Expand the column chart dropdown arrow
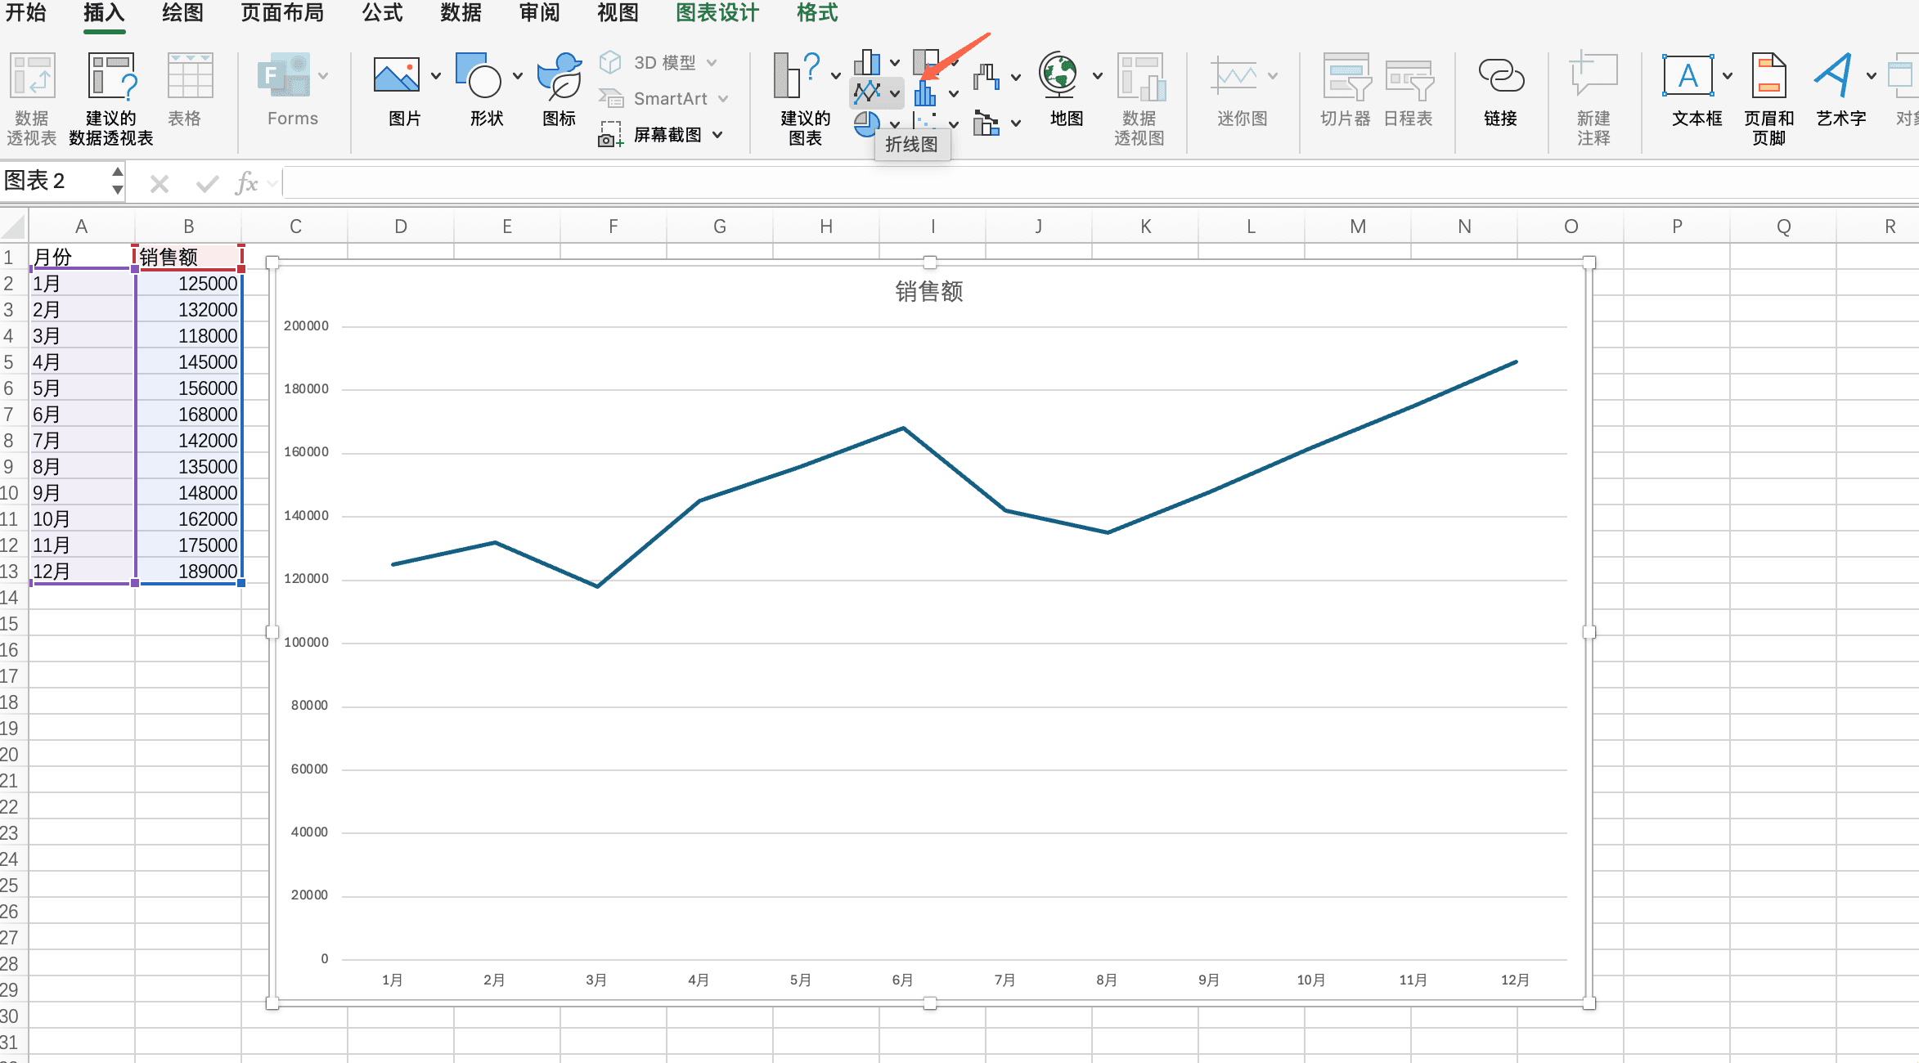This screenshot has height=1063, width=1919. coord(895,63)
